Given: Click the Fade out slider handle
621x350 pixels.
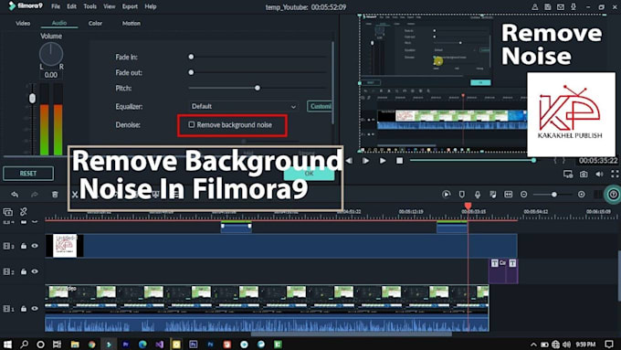Looking at the screenshot, I should [191, 72].
